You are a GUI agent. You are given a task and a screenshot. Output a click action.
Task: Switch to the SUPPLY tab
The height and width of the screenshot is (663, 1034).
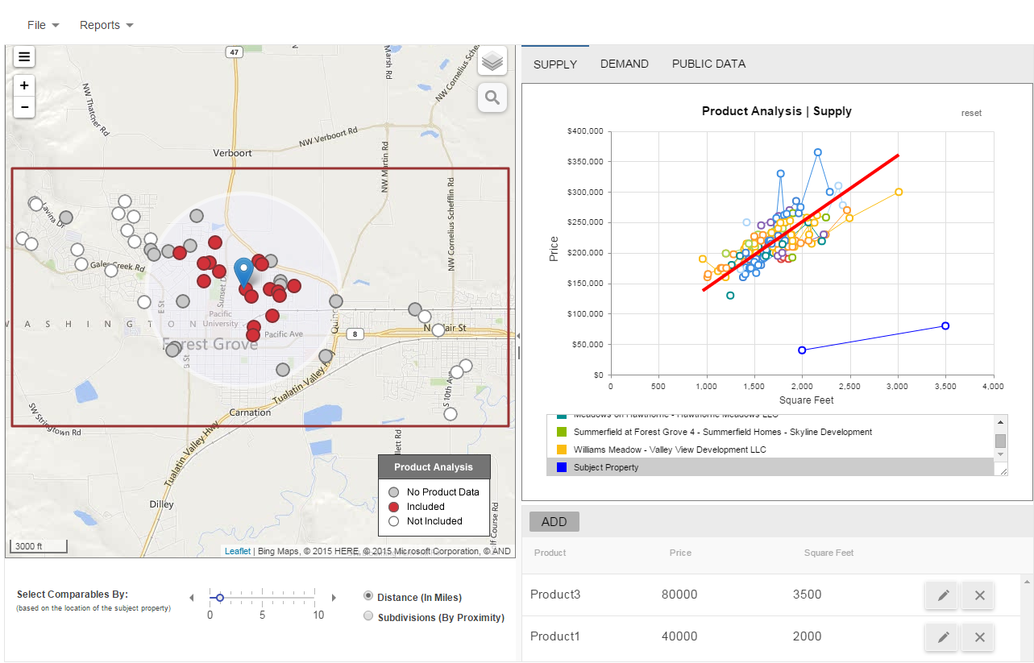[x=555, y=64]
